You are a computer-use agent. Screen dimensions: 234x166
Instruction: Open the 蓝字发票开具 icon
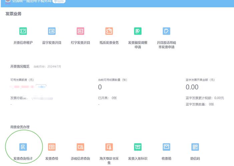(52, 31)
